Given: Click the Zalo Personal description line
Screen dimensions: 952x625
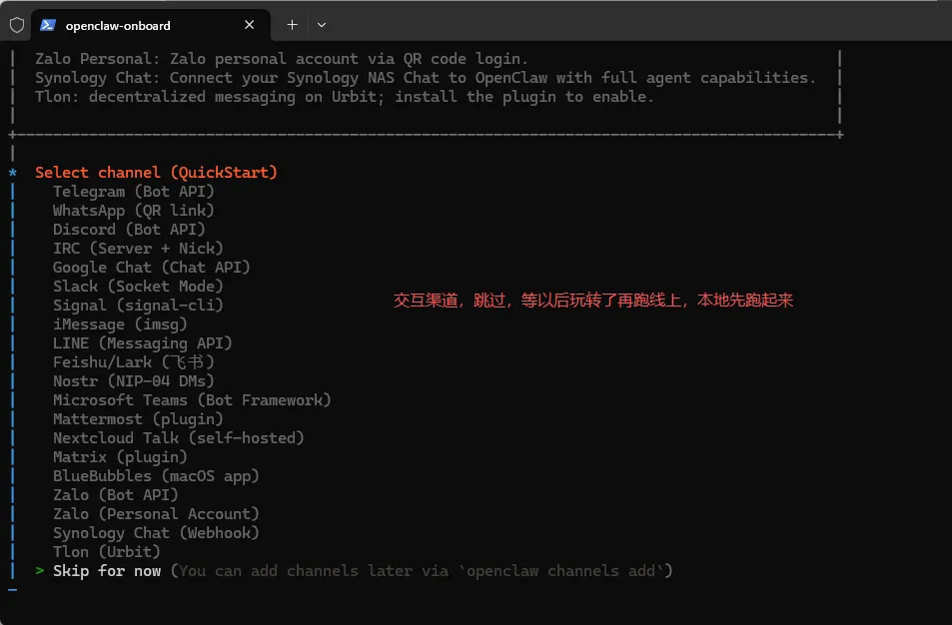Looking at the screenshot, I should pyautogui.click(x=282, y=58).
